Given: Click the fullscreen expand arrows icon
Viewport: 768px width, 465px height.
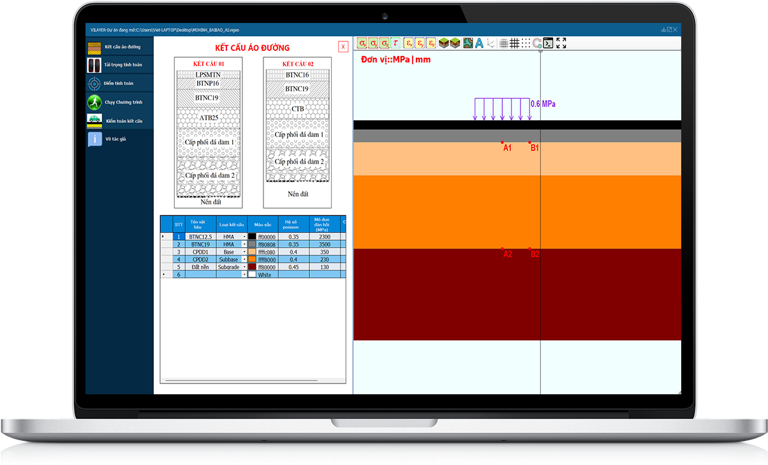Looking at the screenshot, I should [561, 43].
